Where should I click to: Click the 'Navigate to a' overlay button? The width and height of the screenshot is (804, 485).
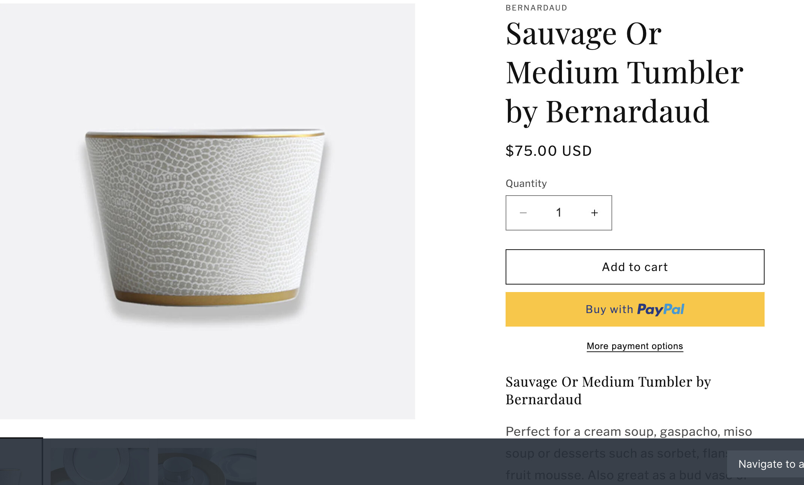tap(768, 464)
